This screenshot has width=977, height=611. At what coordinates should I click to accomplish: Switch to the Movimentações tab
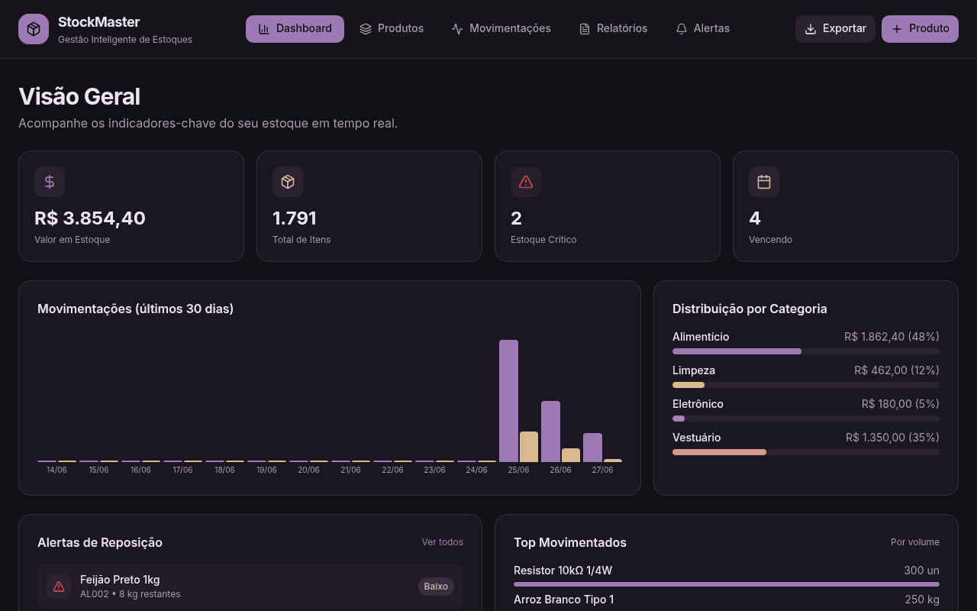coord(501,29)
